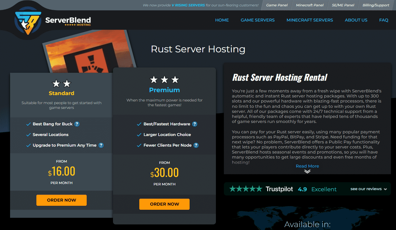The width and height of the screenshot is (396, 230).
Task: Click the Best Bang for Buck text
Action: coord(53,124)
